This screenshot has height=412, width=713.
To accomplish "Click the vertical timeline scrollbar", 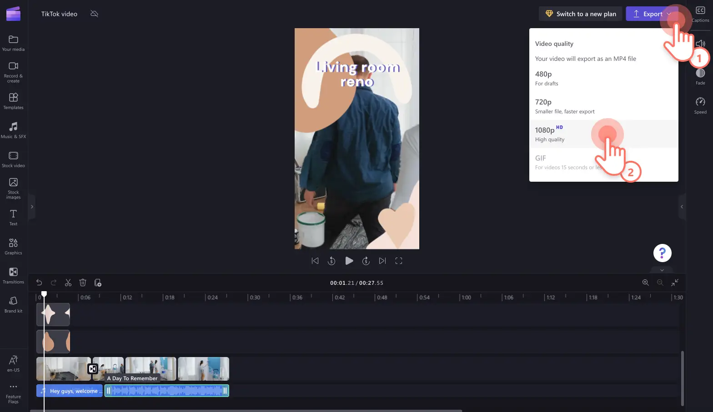I will coord(682,378).
